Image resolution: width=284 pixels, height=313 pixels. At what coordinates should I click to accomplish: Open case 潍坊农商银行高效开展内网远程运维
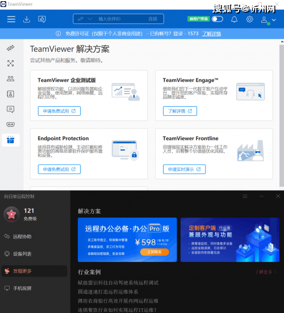(x=118, y=301)
